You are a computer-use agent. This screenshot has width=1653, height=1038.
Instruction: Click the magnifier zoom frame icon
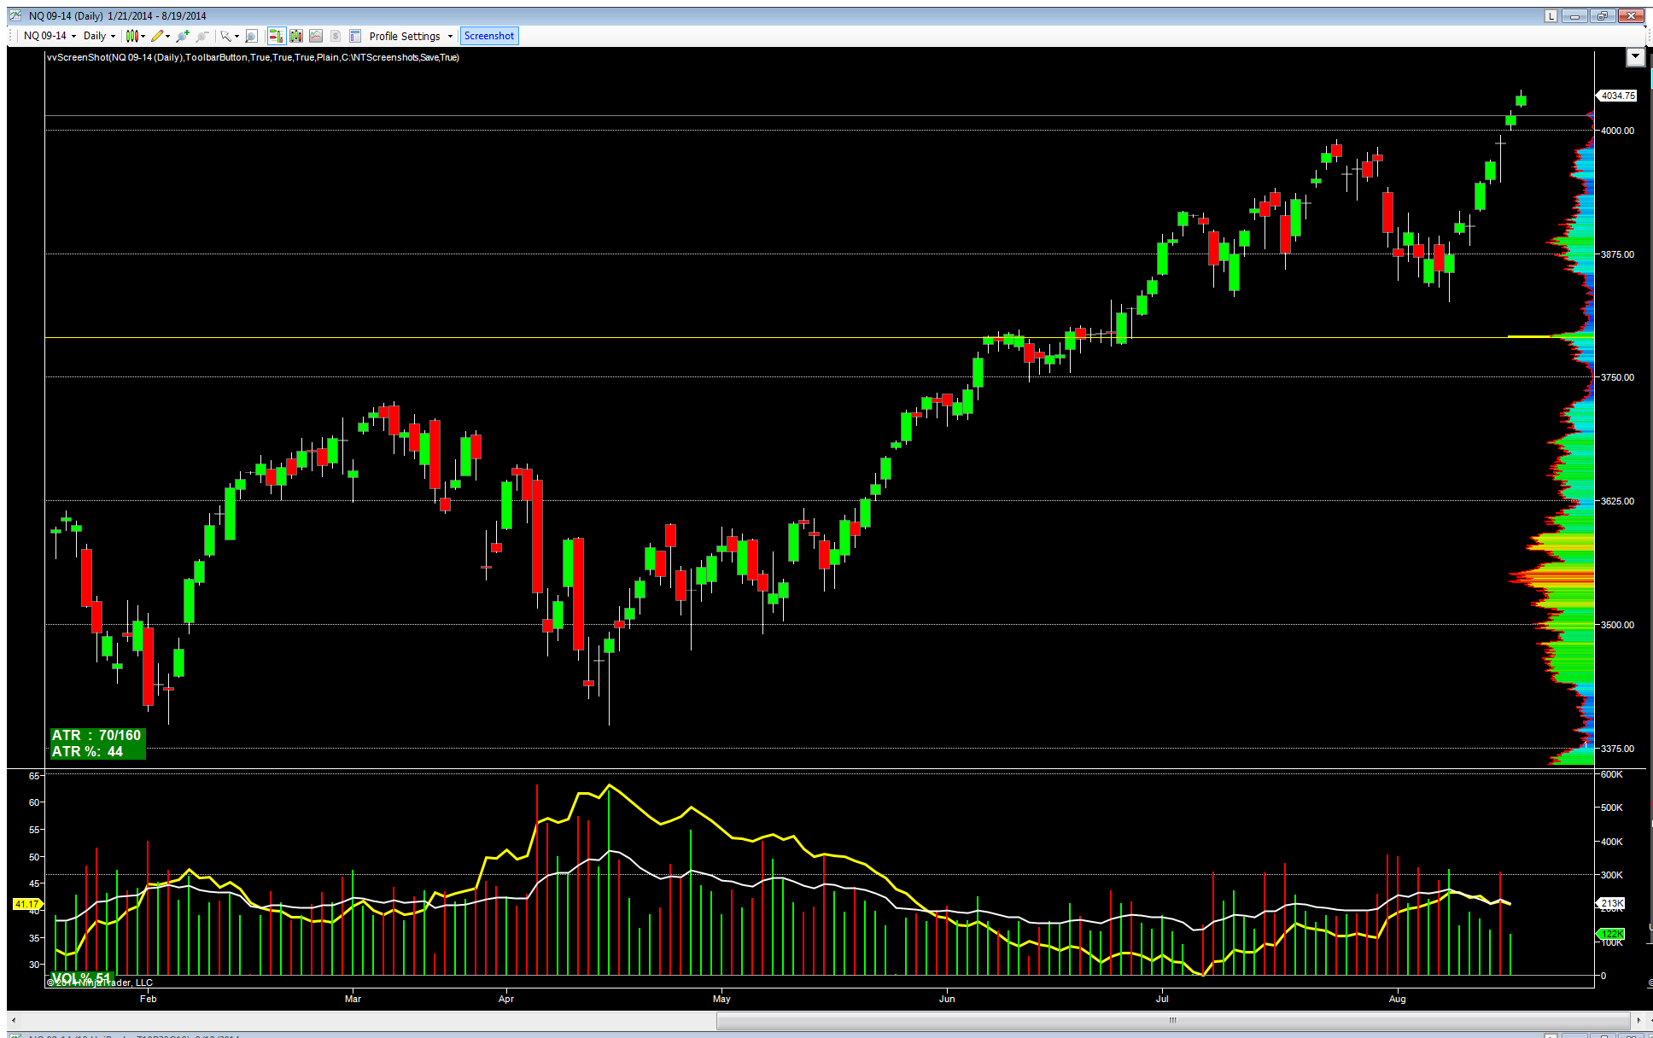tap(251, 36)
